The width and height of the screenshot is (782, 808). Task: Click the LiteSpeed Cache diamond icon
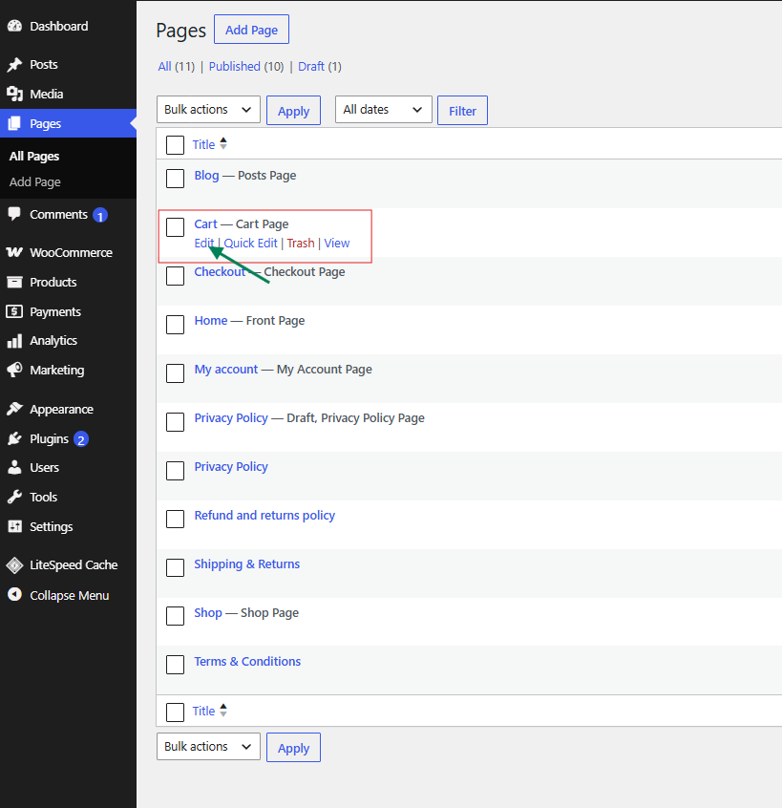coord(14,565)
